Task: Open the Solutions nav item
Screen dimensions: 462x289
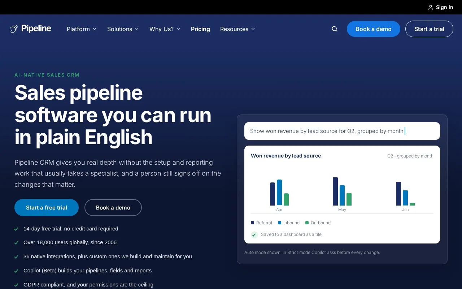Action: click(x=119, y=29)
